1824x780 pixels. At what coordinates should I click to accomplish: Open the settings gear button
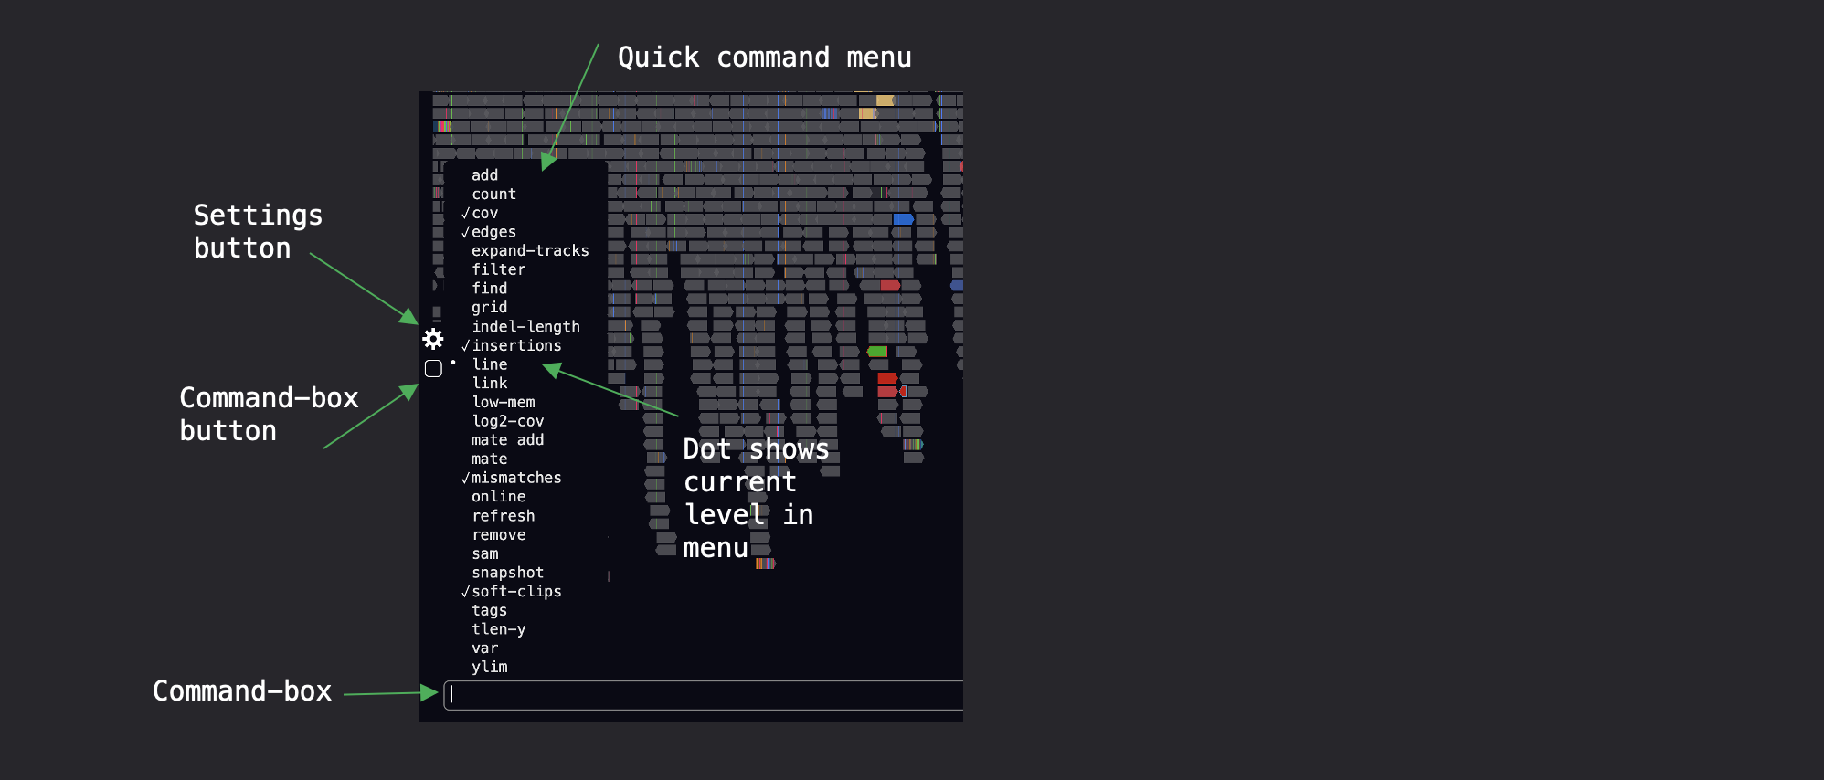click(x=433, y=339)
